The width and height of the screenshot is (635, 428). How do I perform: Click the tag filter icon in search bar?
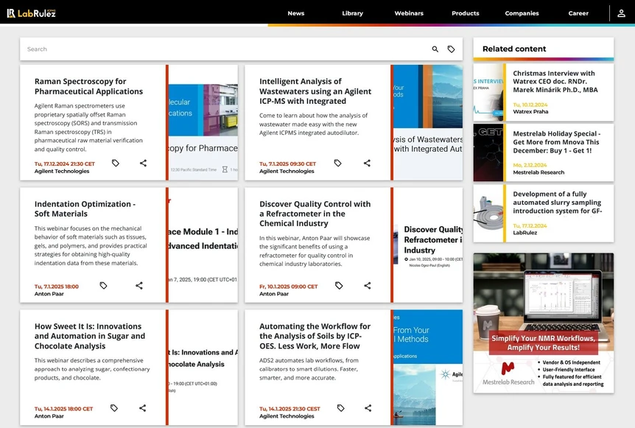click(x=451, y=49)
